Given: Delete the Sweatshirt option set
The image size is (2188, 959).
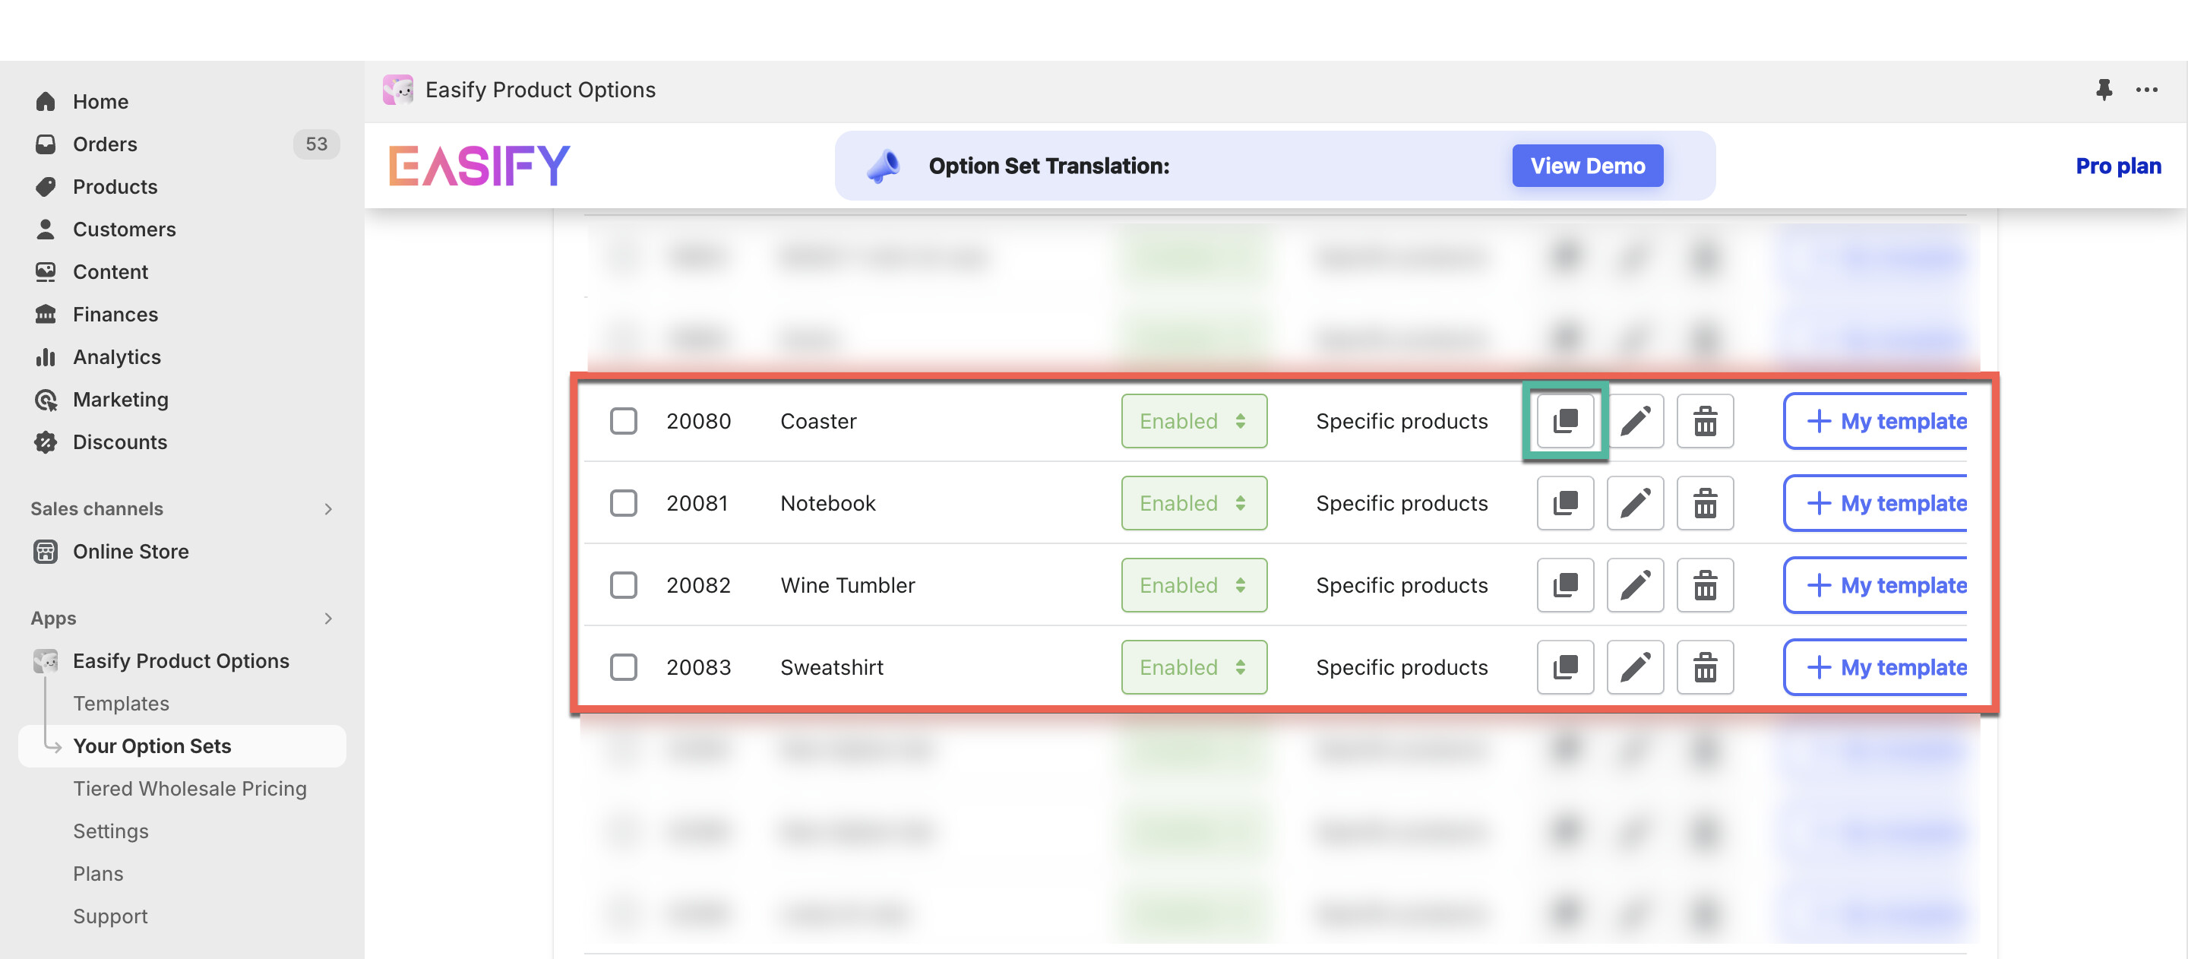Looking at the screenshot, I should (x=1704, y=666).
